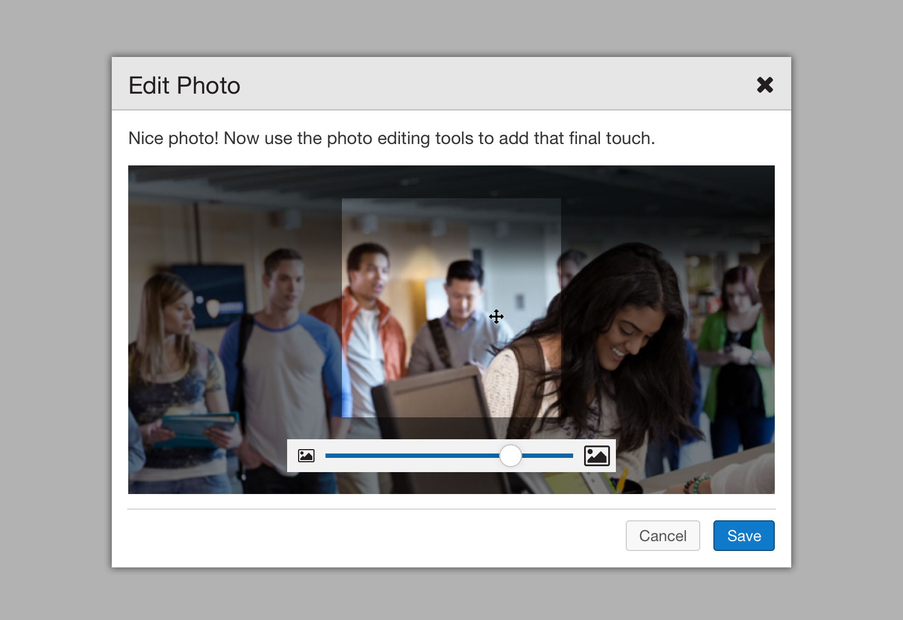Click the large image zoom-in icon
Image resolution: width=903 pixels, height=620 pixels.
(596, 456)
